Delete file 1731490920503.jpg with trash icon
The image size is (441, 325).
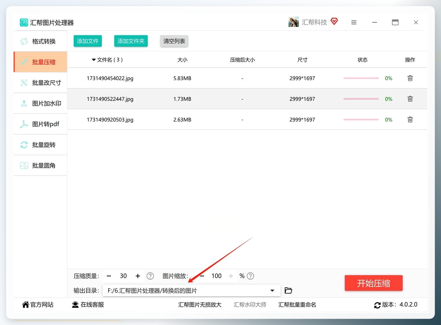(x=410, y=119)
